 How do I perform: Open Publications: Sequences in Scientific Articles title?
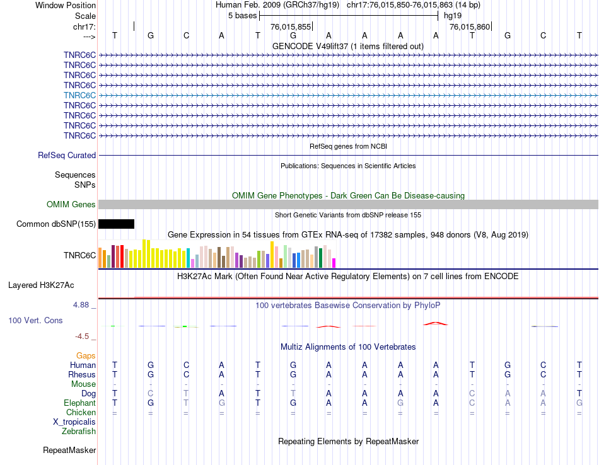coord(348,166)
